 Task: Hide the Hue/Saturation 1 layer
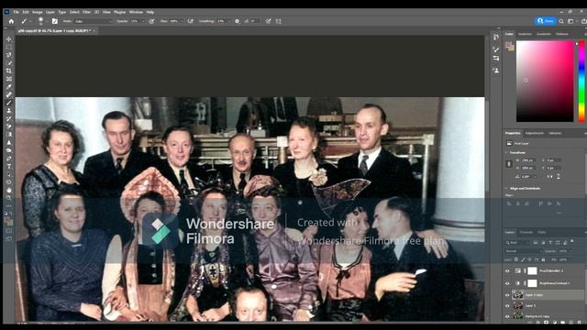[507, 271]
